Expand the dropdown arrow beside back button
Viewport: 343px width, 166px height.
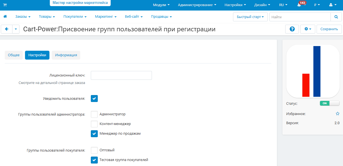pyautogui.click(x=16, y=29)
